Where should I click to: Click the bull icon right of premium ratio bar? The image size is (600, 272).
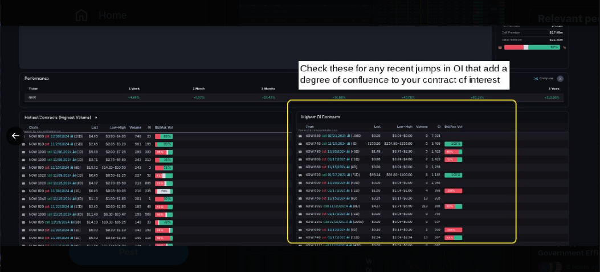(564, 47)
